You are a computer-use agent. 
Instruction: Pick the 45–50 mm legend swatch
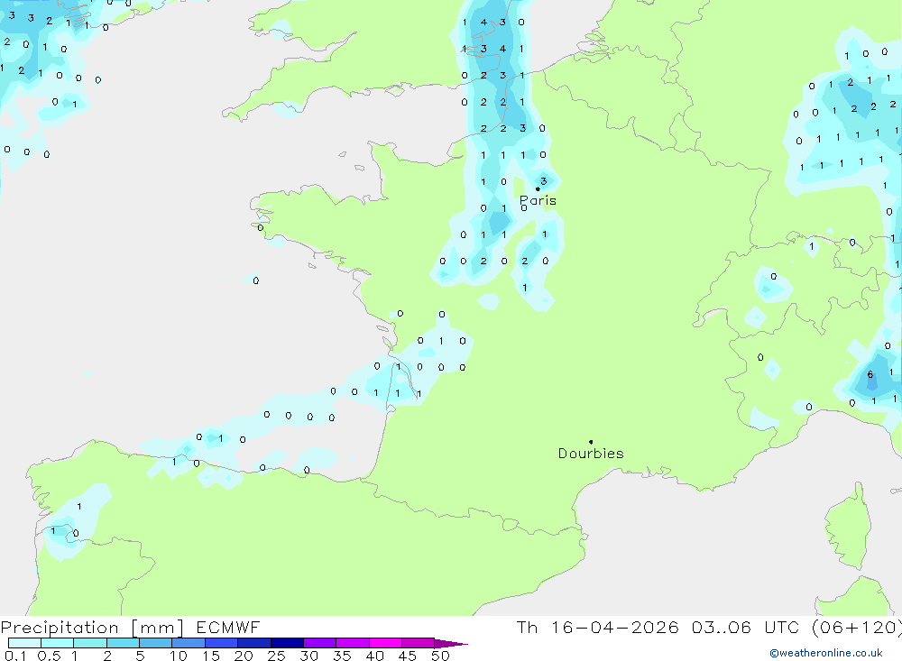coord(419,643)
